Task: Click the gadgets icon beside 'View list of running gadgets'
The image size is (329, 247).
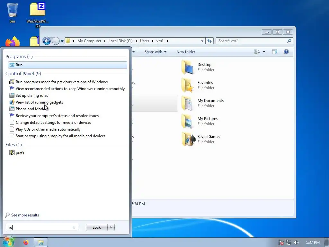Action: point(12,102)
